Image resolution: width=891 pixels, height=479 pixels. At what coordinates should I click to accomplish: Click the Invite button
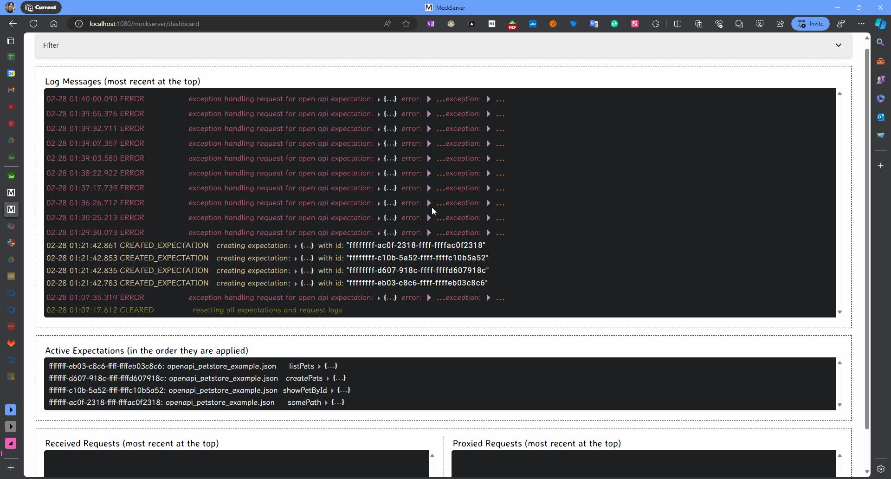pos(810,24)
